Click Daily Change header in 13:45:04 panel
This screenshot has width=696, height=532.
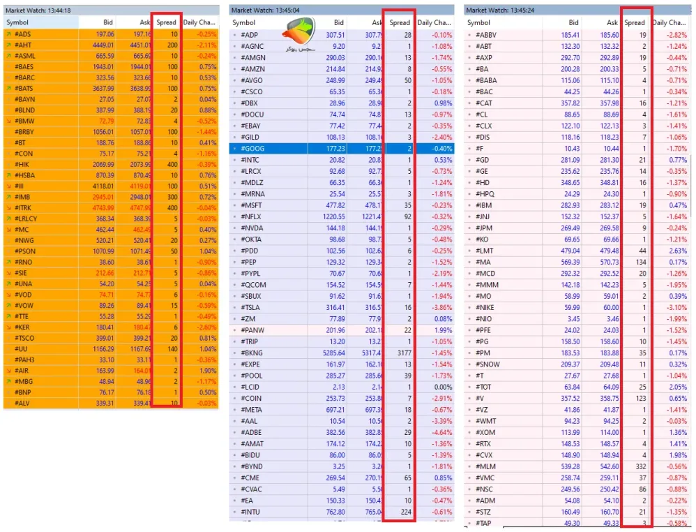434,22
